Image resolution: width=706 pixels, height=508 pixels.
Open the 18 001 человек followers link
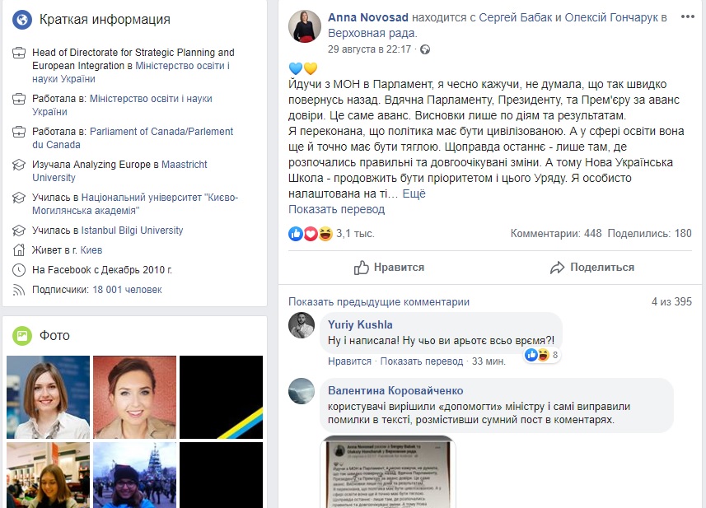pyautogui.click(x=127, y=290)
